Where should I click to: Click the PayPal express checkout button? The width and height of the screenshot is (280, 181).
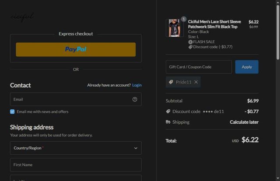pos(76,49)
